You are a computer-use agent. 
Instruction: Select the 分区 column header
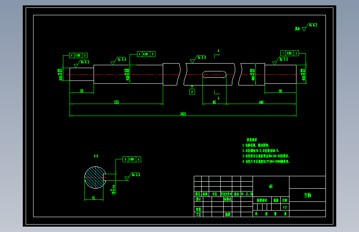214,194
